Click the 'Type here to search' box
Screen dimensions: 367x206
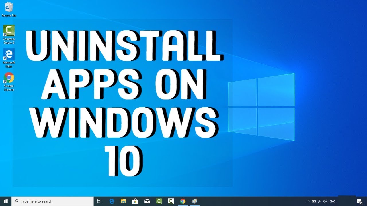point(52,201)
